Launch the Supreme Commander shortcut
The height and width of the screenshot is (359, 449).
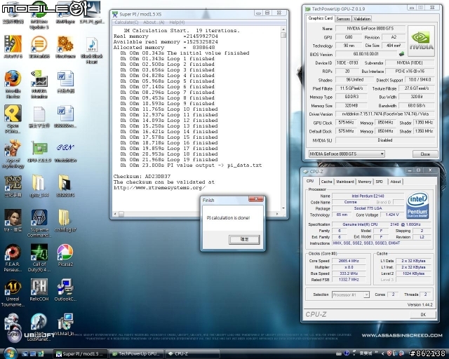click(39, 223)
